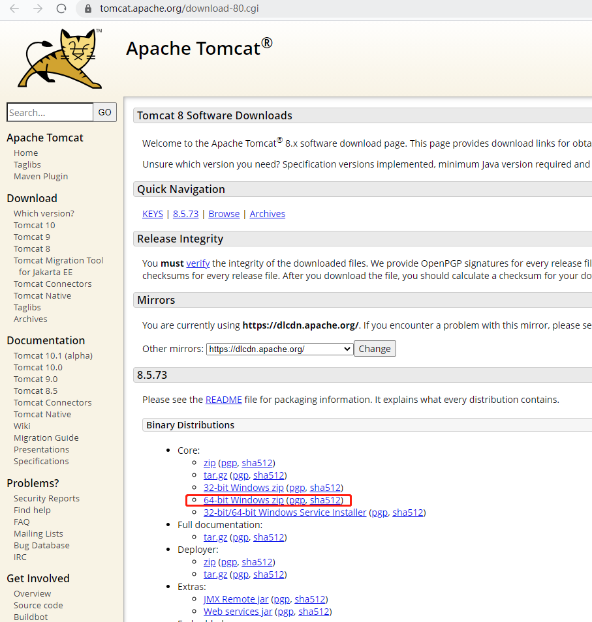
Task: Open the Browse link
Action: tap(224, 214)
